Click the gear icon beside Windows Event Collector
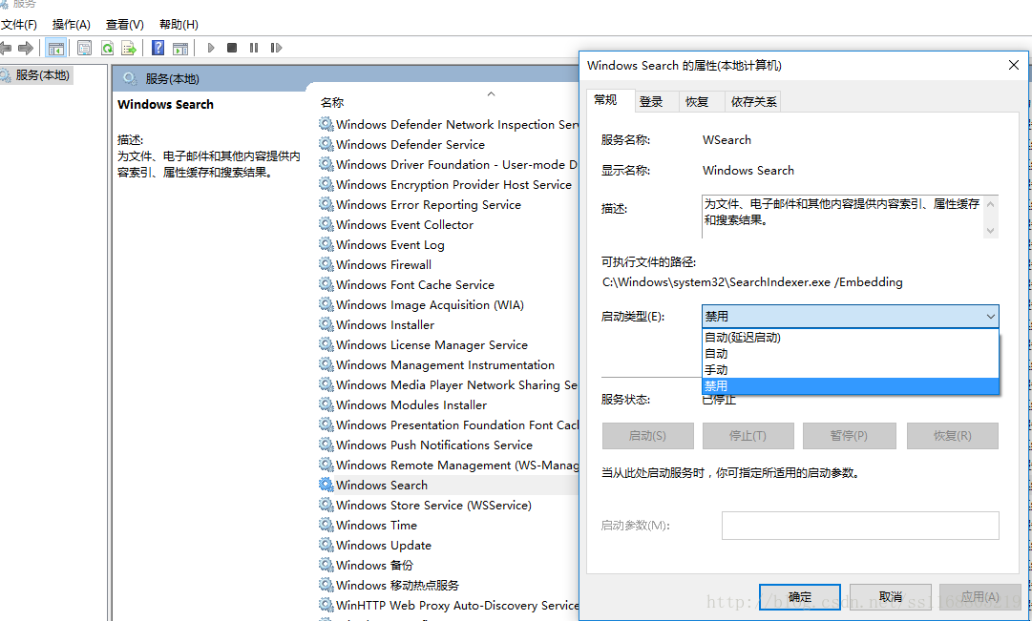This screenshot has width=1032, height=621. tap(326, 224)
